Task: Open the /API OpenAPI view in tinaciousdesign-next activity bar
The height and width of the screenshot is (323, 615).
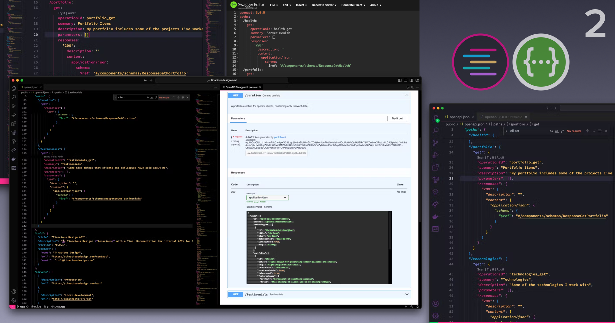Action: pos(14,168)
